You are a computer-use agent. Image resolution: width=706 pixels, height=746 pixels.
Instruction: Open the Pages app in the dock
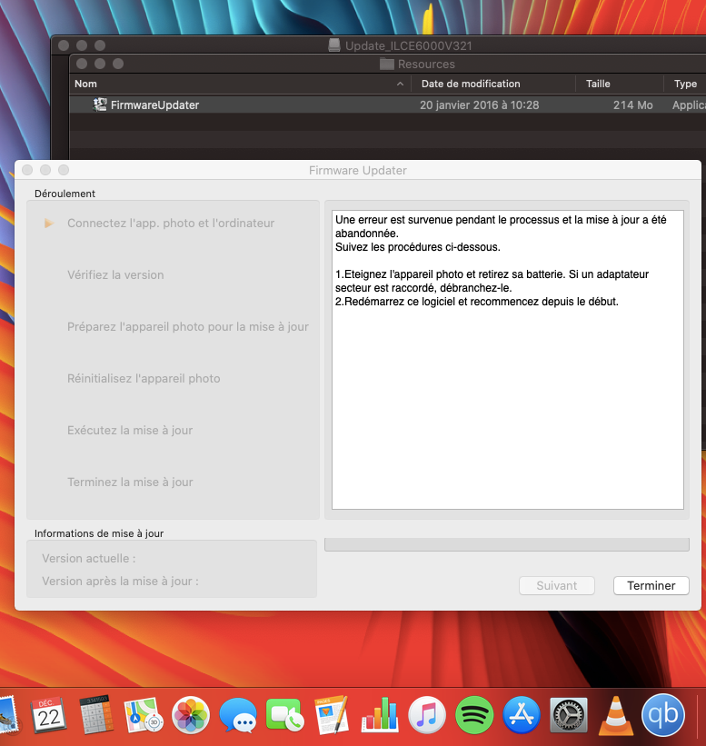pos(332,714)
